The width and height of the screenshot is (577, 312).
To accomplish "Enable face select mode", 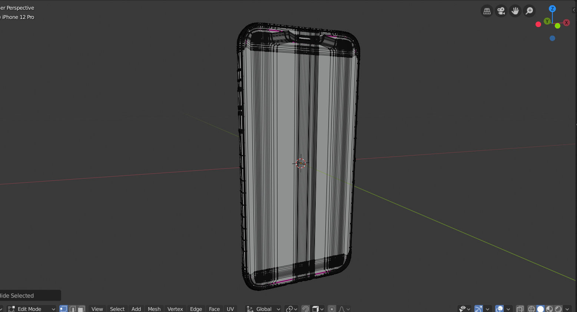I will (x=81, y=309).
